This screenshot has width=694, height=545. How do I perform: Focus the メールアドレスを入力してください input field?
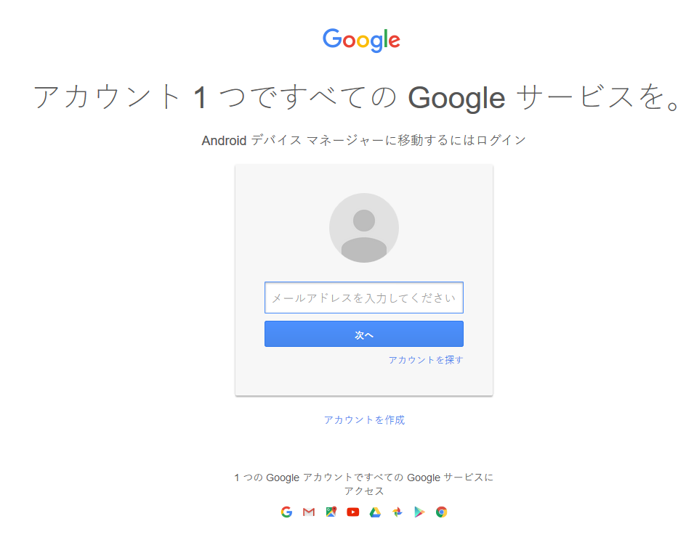pyautogui.click(x=363, y=298)
